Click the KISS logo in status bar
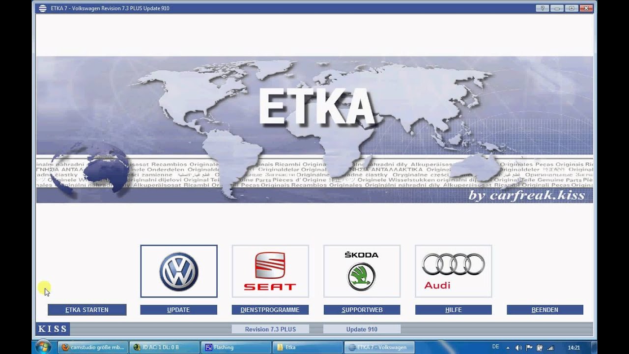629x354 pixels. pyautogui.click(x=52, y=329)
